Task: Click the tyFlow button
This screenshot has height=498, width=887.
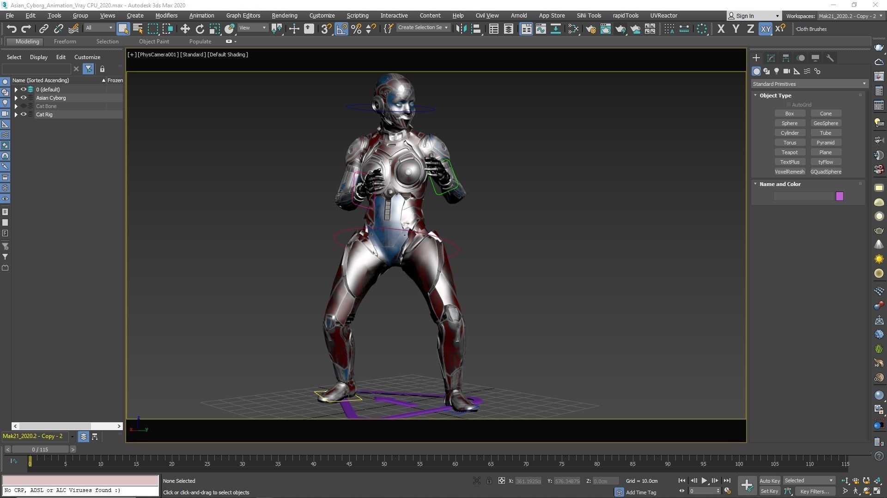Action: 826,162
